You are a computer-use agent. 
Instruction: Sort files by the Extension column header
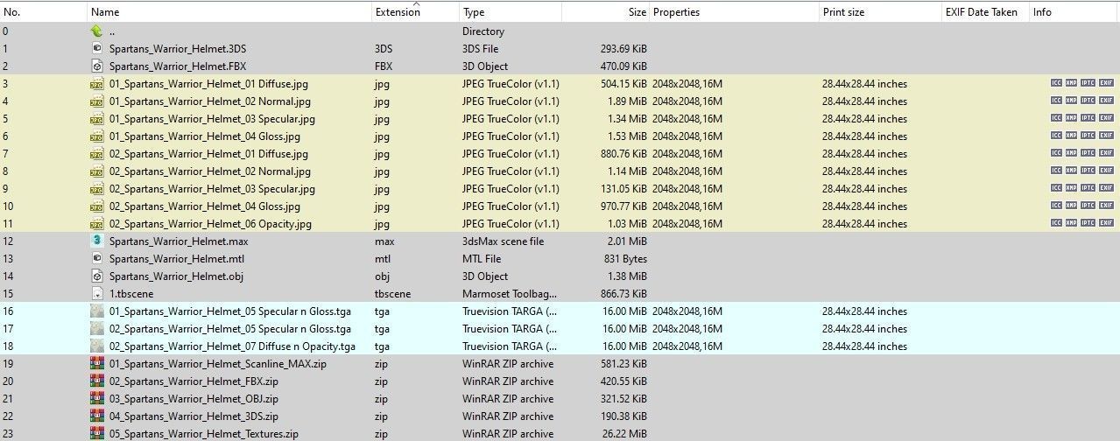[398, 12]
